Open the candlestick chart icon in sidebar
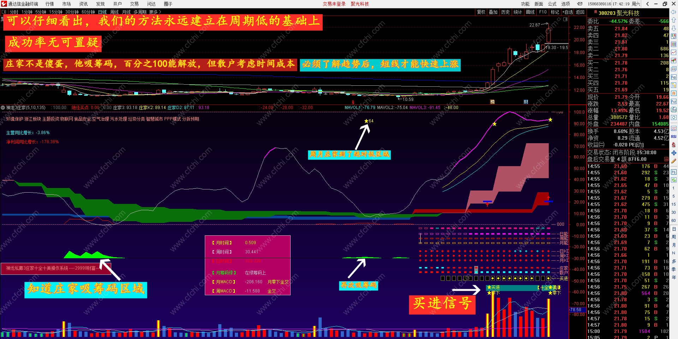 (674, 61)
